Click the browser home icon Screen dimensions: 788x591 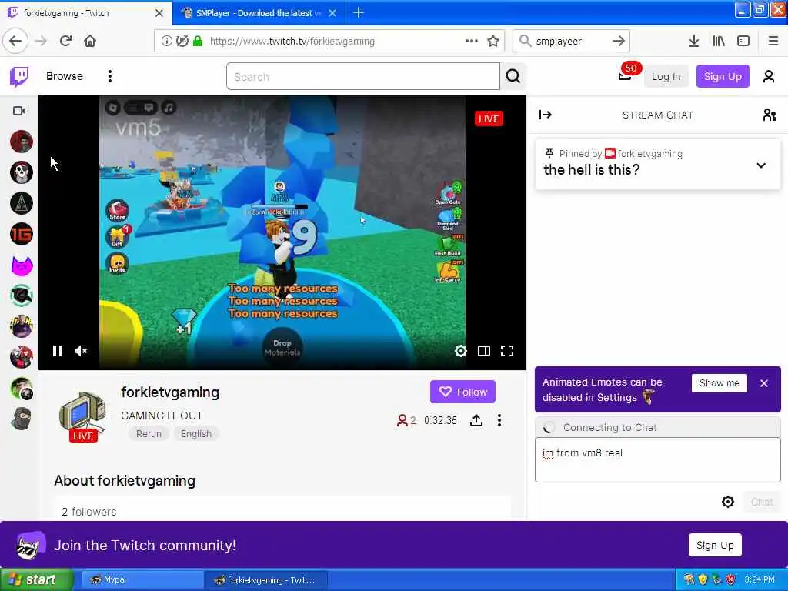click(90, 41)
